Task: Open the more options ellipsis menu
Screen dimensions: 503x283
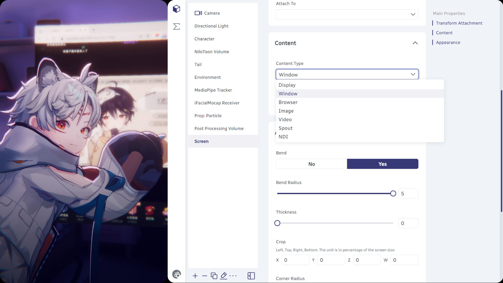Action: (x=233, y=276)
